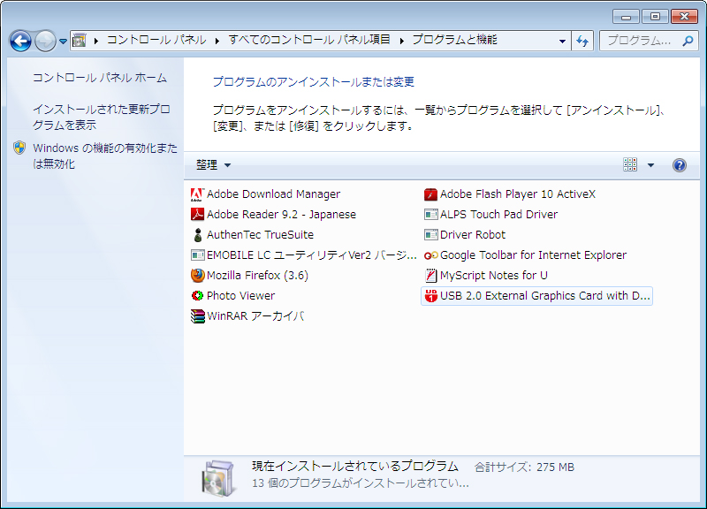
Task: Click the Mozilla Firefox icon
Action: [197, 276]
